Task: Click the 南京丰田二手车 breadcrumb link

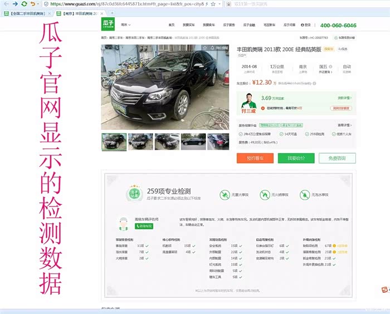Action: (135, 38)
